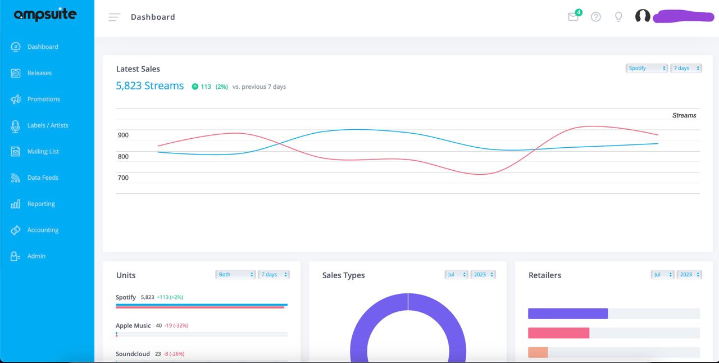Click the Apple Music units progress bar

coord(202,334)
